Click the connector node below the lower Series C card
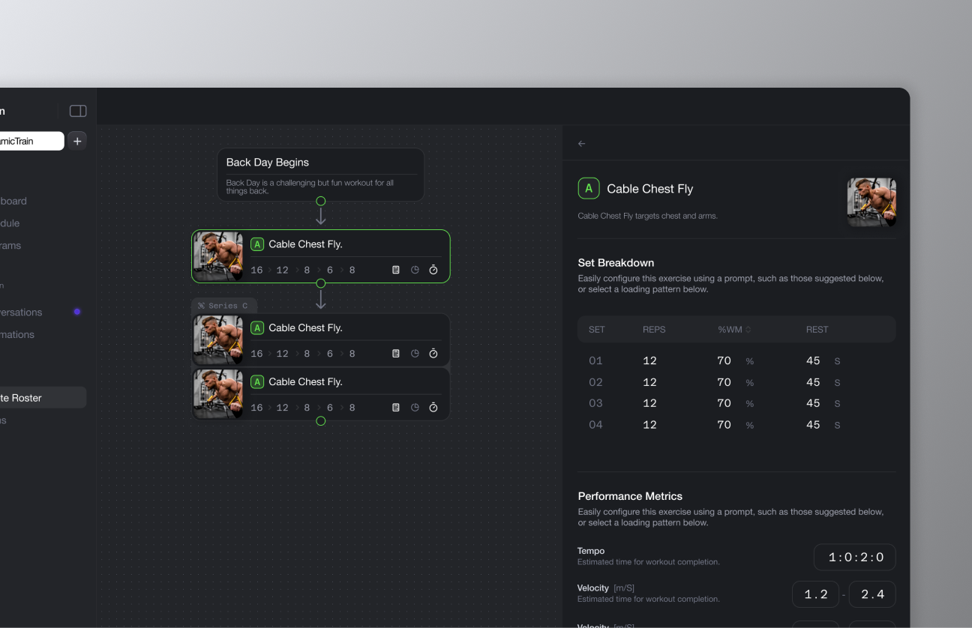This screenshot has width=972, height=628. [321, 421]
